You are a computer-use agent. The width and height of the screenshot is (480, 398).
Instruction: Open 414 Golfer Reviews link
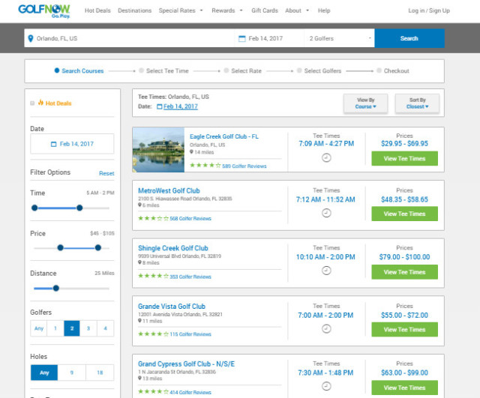pos(190,392)
